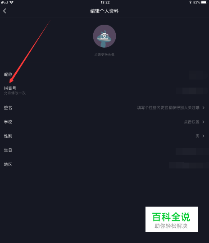Open the 性别 gender row
Viewport: 209px width, 243px height.
pos(104,136)
